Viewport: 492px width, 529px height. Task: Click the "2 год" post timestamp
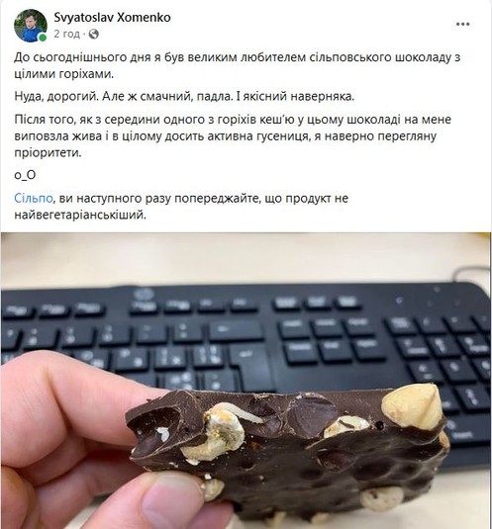pos(67,34)
